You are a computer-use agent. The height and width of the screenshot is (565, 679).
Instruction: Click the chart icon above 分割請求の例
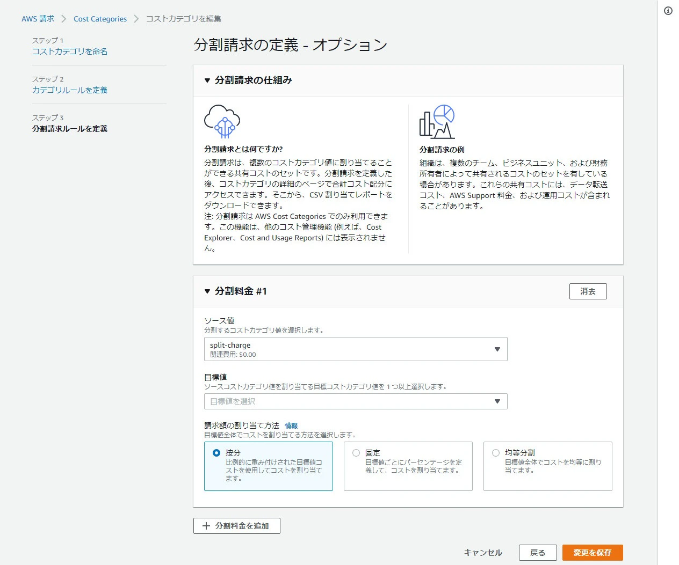pos(437,122)
